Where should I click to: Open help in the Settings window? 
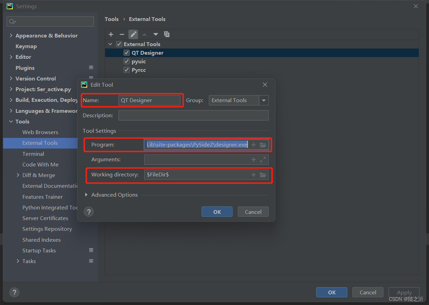point(14,292)
